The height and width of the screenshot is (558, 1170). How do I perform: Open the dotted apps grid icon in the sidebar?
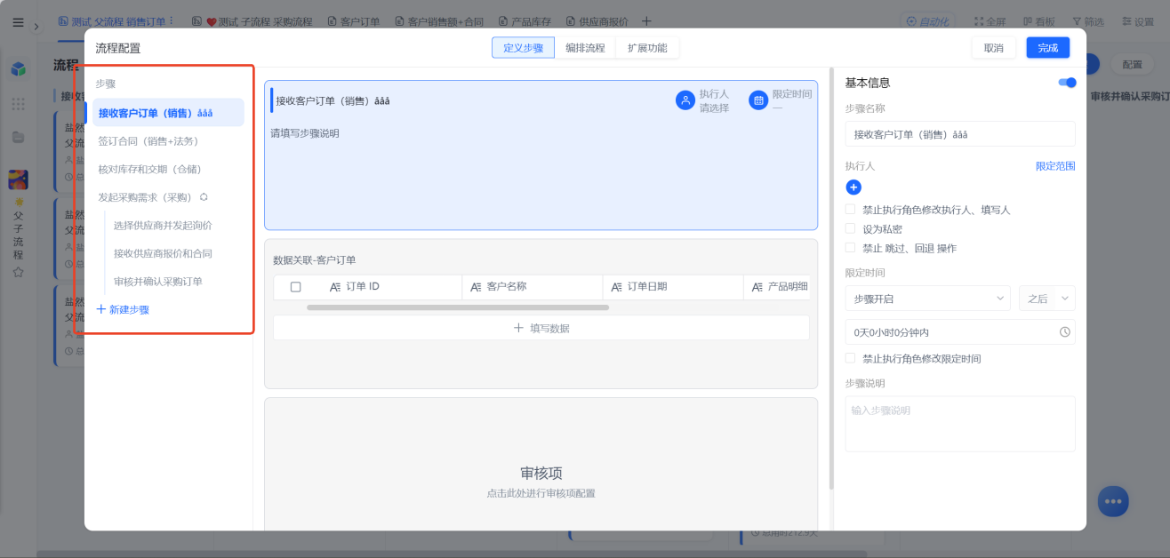pyautogui.click(x=18, y=104)
